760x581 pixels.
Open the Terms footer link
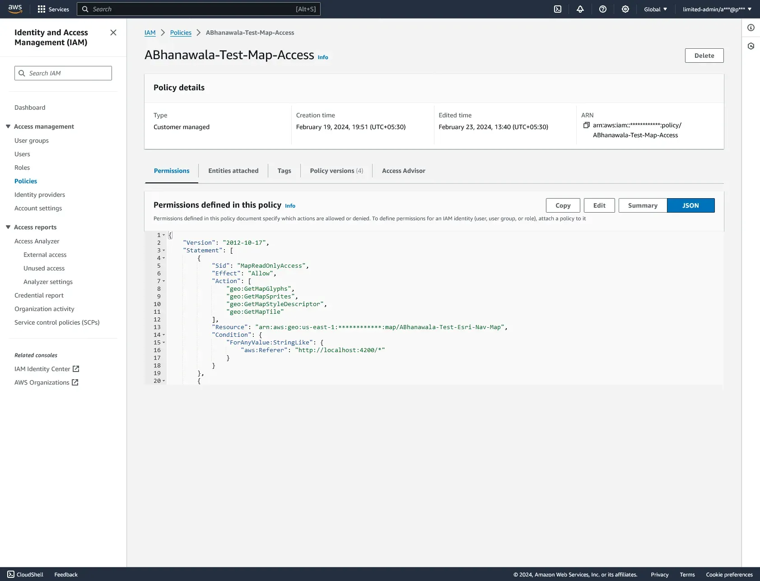(x=687, y=574)
